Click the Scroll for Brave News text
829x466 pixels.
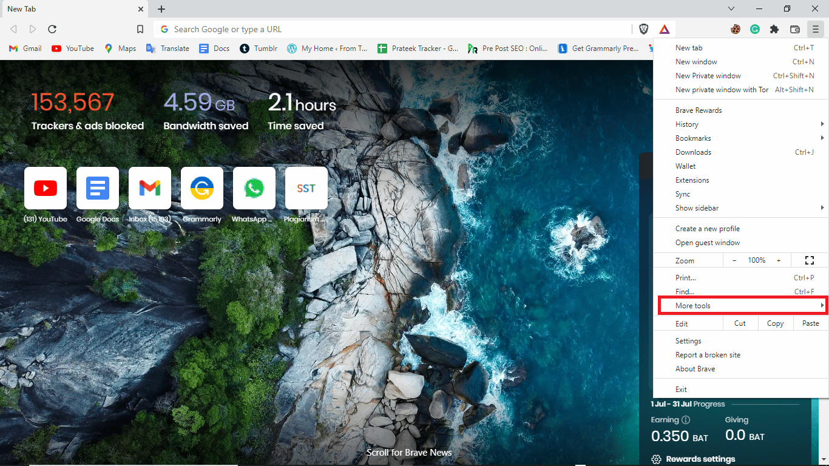[409, 453]
